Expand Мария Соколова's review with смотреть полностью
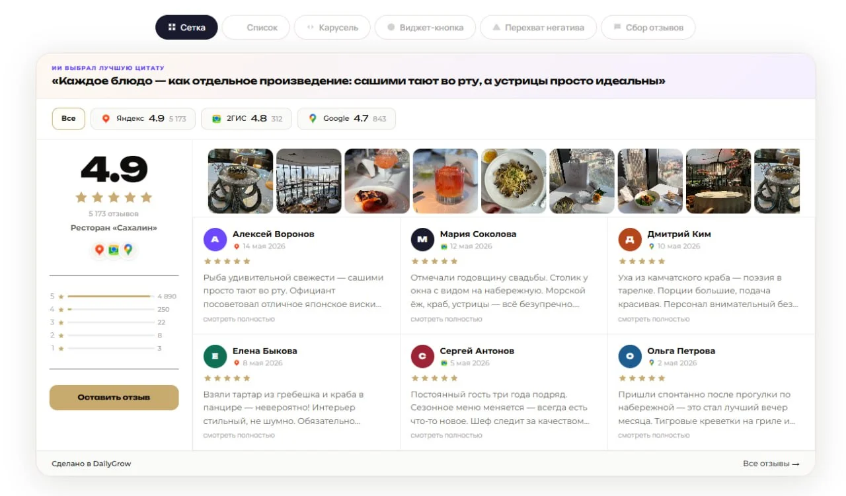 (446, 319)
